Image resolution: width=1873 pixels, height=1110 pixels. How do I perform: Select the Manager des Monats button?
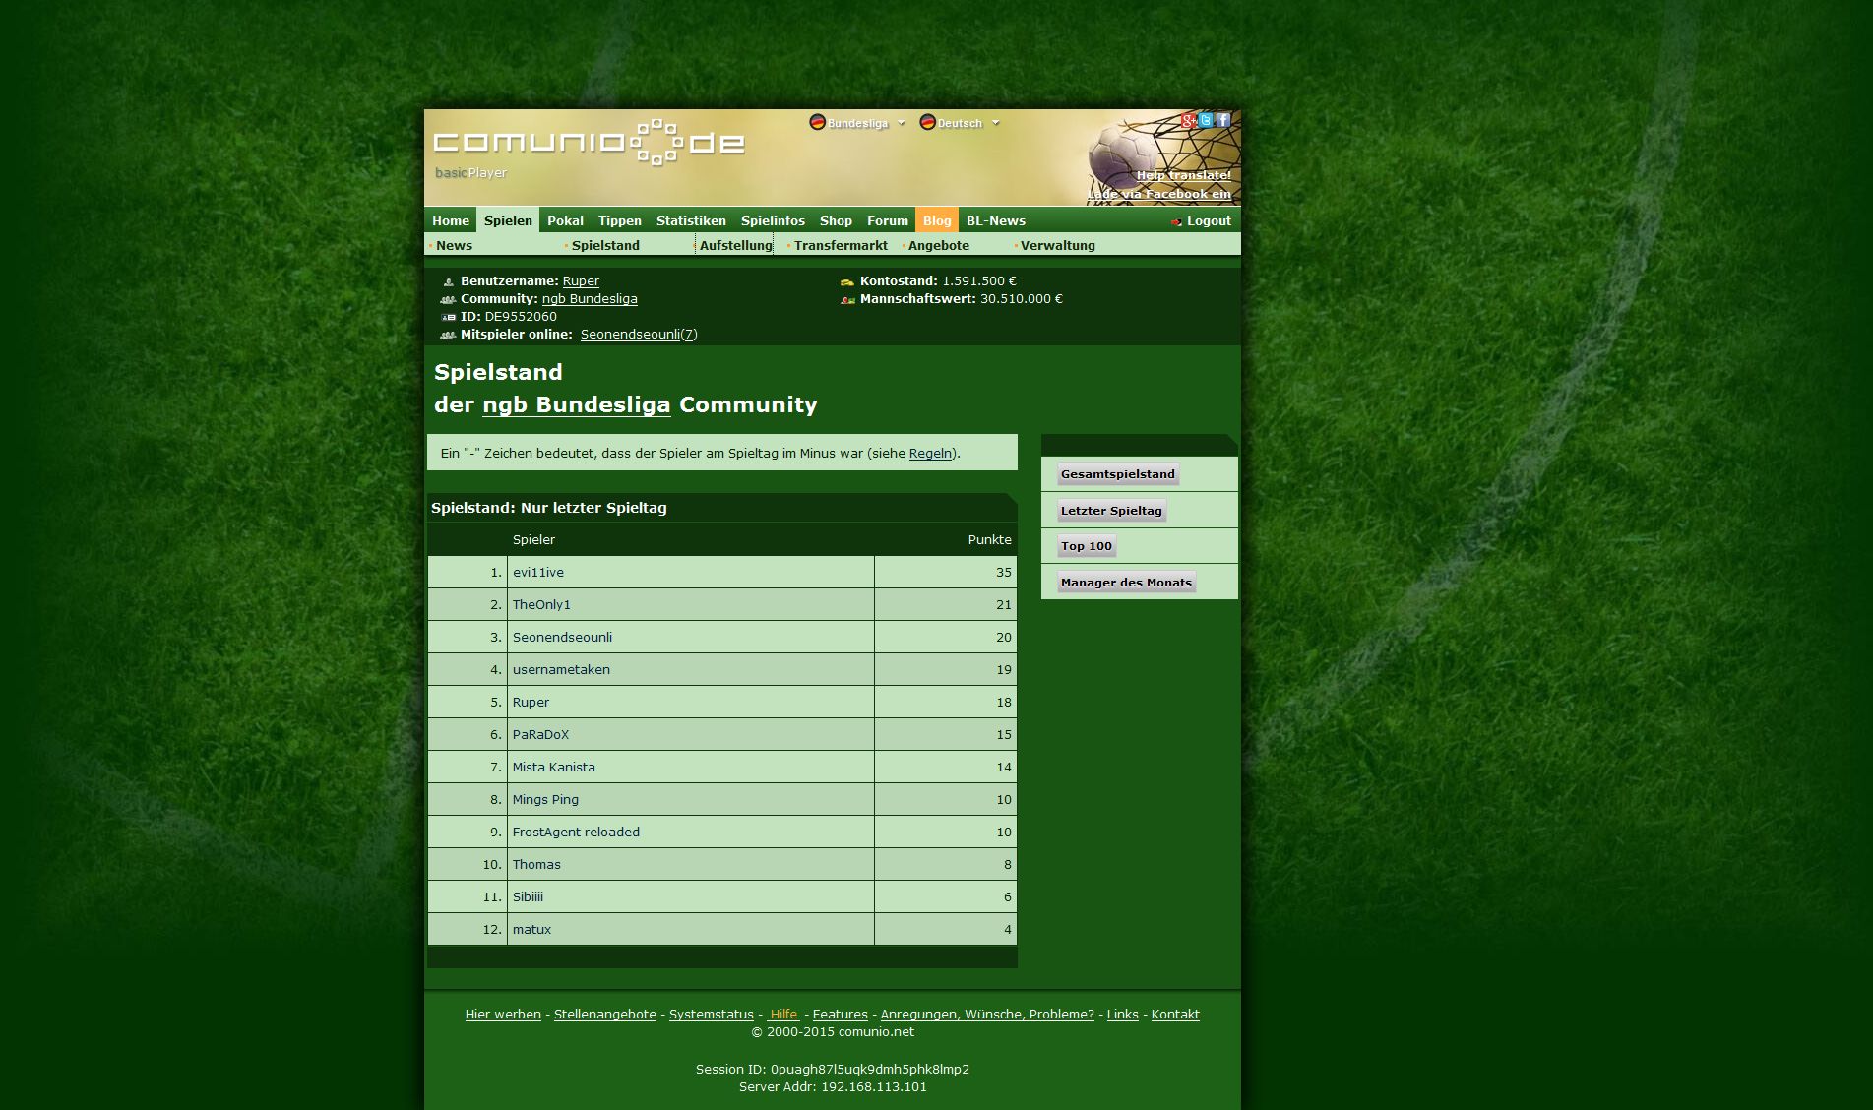point(1126,583)
